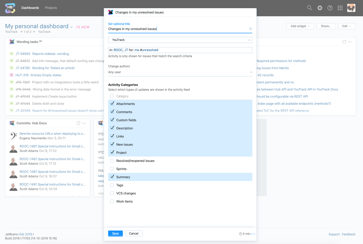Open the Add widget dropdown
The image size is (363, 244).
point(300,26)
